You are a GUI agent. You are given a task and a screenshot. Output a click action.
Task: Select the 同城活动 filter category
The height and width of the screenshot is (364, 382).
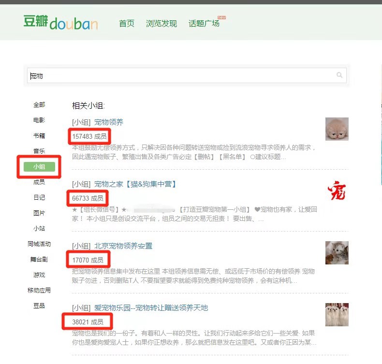39,244
